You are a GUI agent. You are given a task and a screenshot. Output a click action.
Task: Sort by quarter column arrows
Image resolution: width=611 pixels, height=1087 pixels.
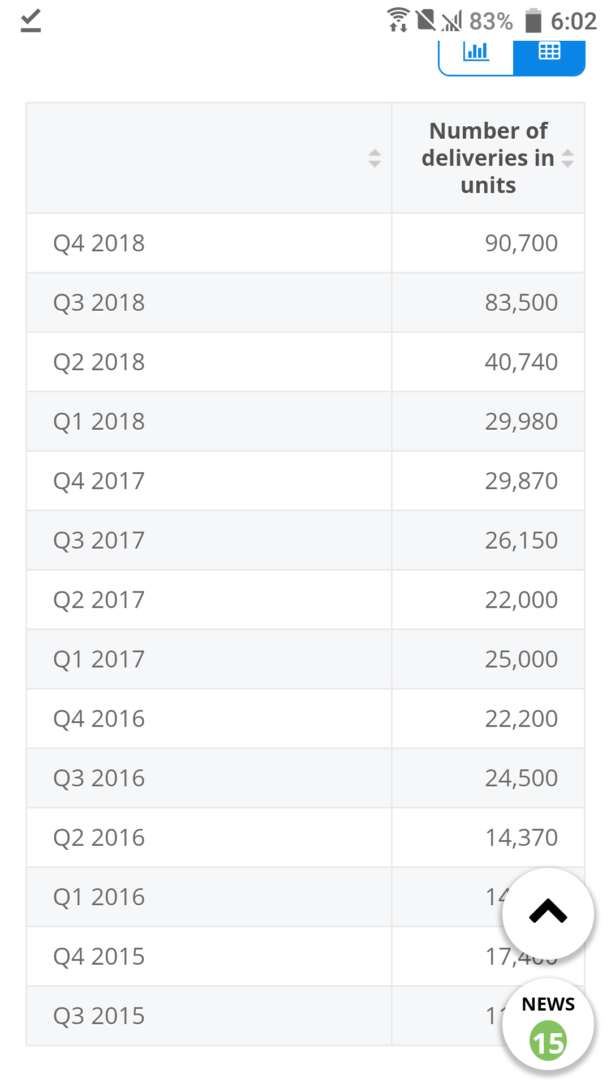coord(375,158)
